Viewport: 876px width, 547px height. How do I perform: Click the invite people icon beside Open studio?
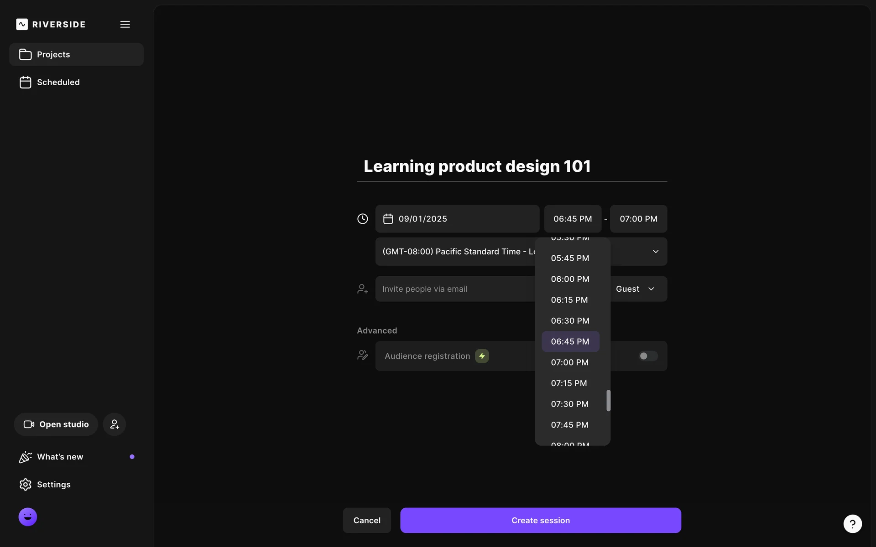114,424
